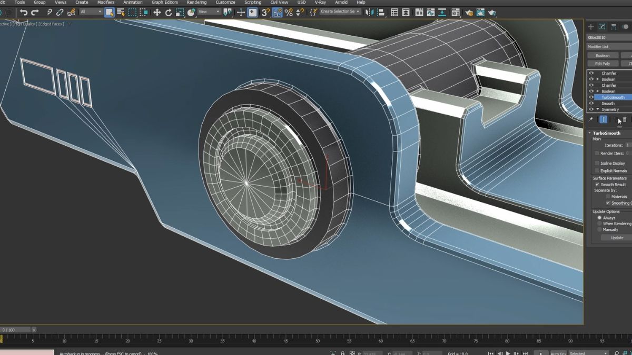Select the When Rendering radio button
The height and width of the screenshot is (355, 632).
point(599,223)
